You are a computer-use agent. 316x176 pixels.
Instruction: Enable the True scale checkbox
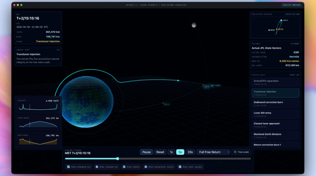235,152
